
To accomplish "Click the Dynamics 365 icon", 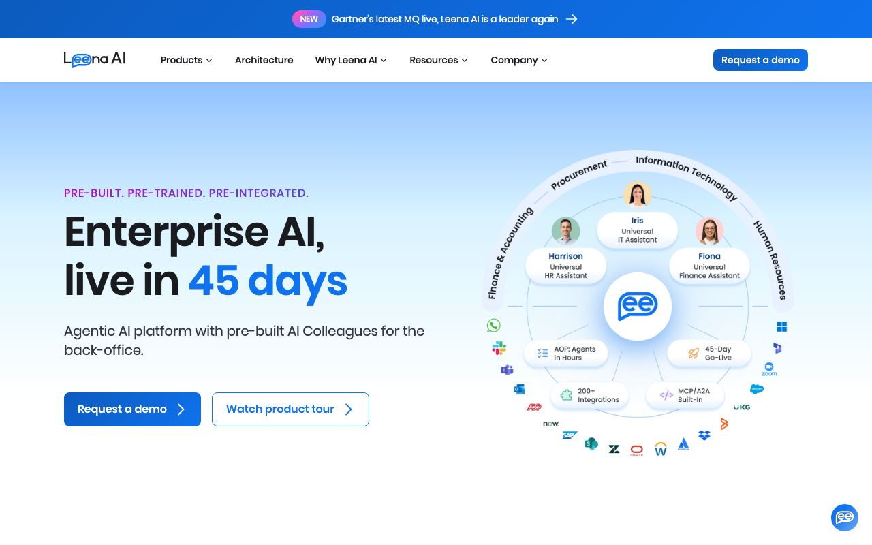I will [777, 348].
